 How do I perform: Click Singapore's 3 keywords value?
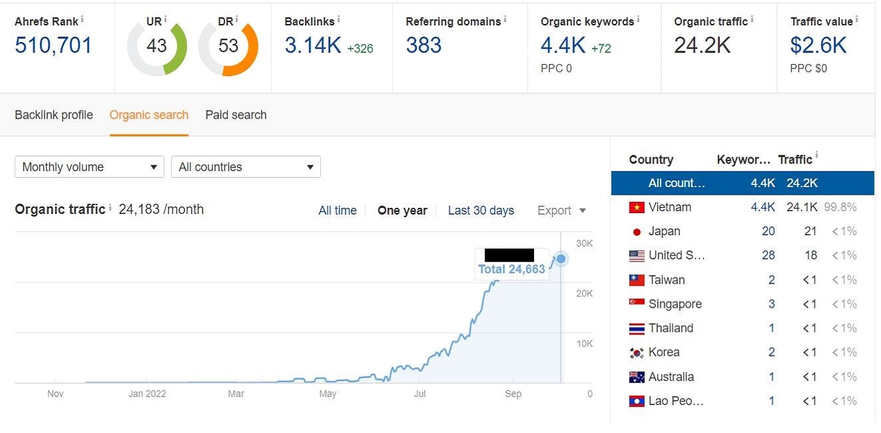tap(772, 304)
